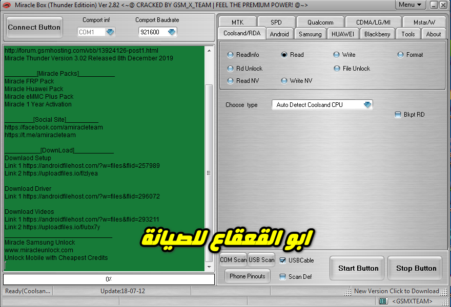This screenshot has height=307, width=451.
Task: Click the 'Miracle Huawei Pack' log line
Action: 34,89
